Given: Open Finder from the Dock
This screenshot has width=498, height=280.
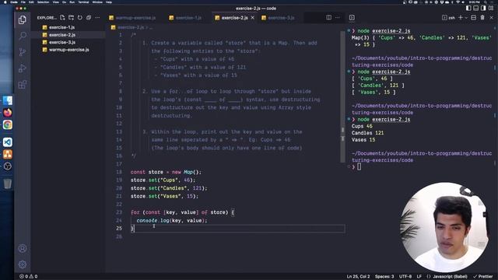Looking at the screenshot, I should point(7,100).
